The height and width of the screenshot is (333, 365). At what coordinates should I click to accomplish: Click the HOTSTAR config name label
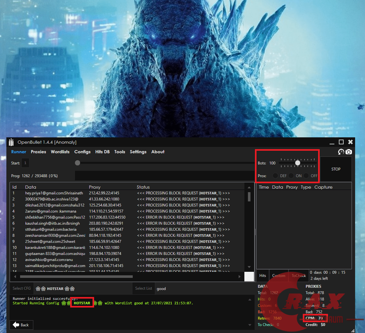click(55, 289)
